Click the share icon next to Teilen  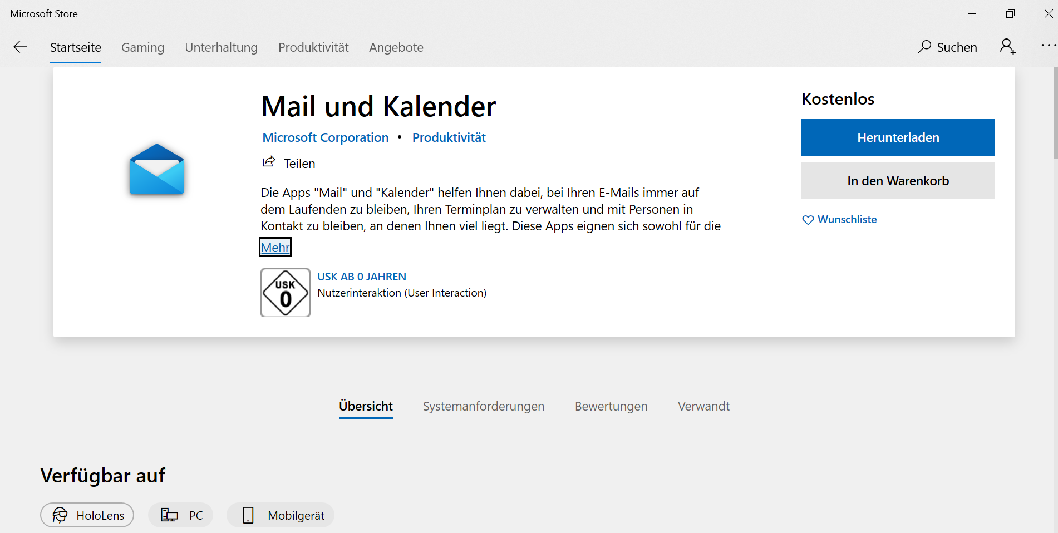(269, 162)
